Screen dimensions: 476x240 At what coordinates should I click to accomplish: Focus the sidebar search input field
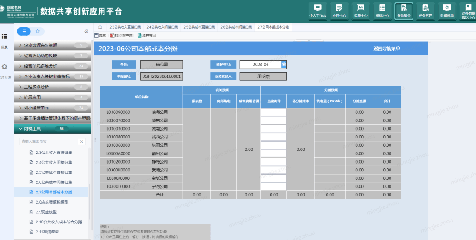[x=48, y=142]
